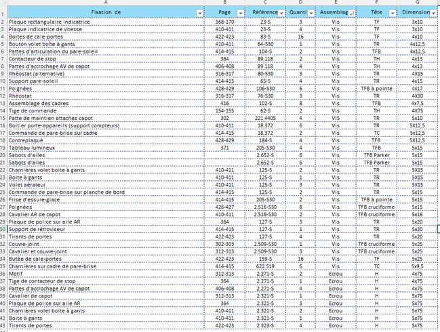
Task: Open the filter dropdown for Fixation de
Action: (x=199, y=13)
